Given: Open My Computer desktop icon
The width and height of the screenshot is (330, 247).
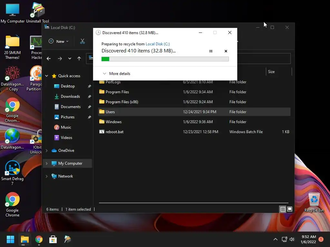Looking at the screenshot, I should pyautogui.click(x=13, y=13).
